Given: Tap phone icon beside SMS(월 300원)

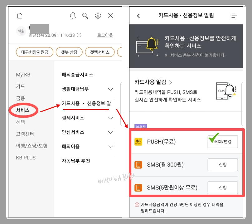Looking at the screenshot, I should [x=138, y=165].
